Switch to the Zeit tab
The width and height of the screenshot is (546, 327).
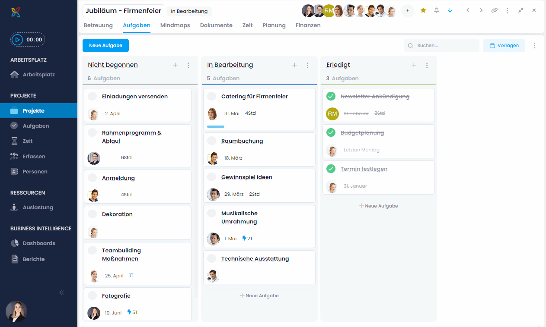pos(248,25)
